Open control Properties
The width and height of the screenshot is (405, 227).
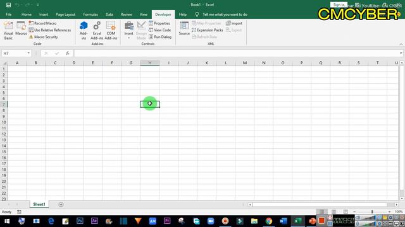pos(159,23)
